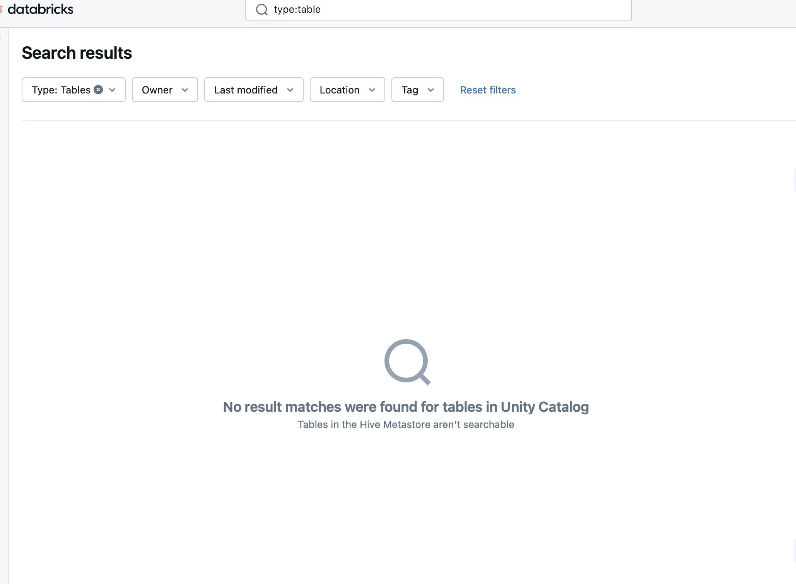The image size is (796, 584).
Task: Click the databricks logo
Action: pyautogui.click(x=40, y=9)
